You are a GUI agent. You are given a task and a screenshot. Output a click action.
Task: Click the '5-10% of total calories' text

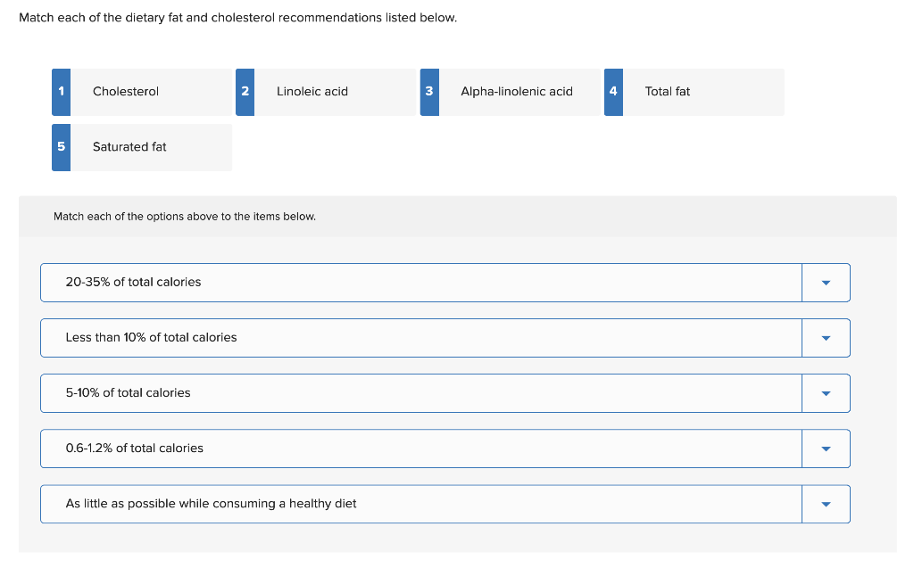click(129, 392)
